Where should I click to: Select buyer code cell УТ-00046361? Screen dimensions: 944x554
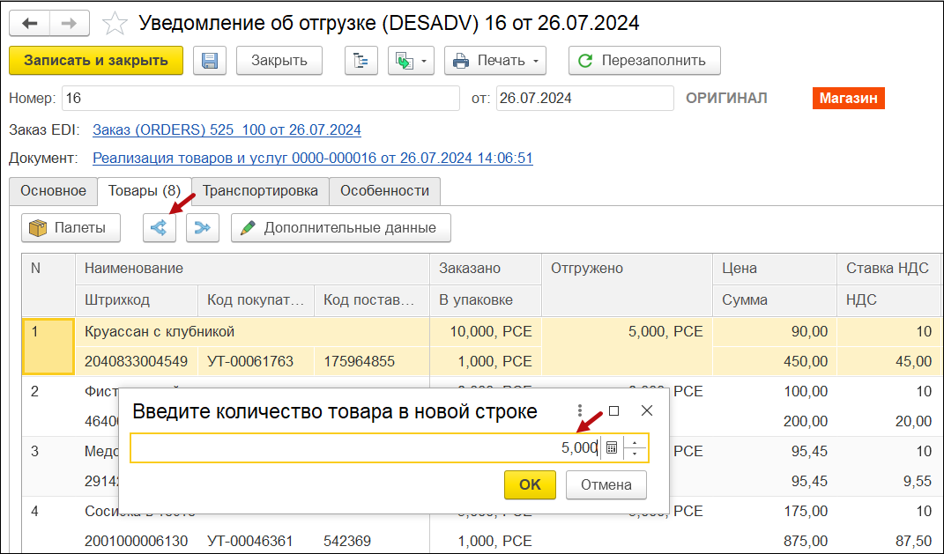click(256, 541)
